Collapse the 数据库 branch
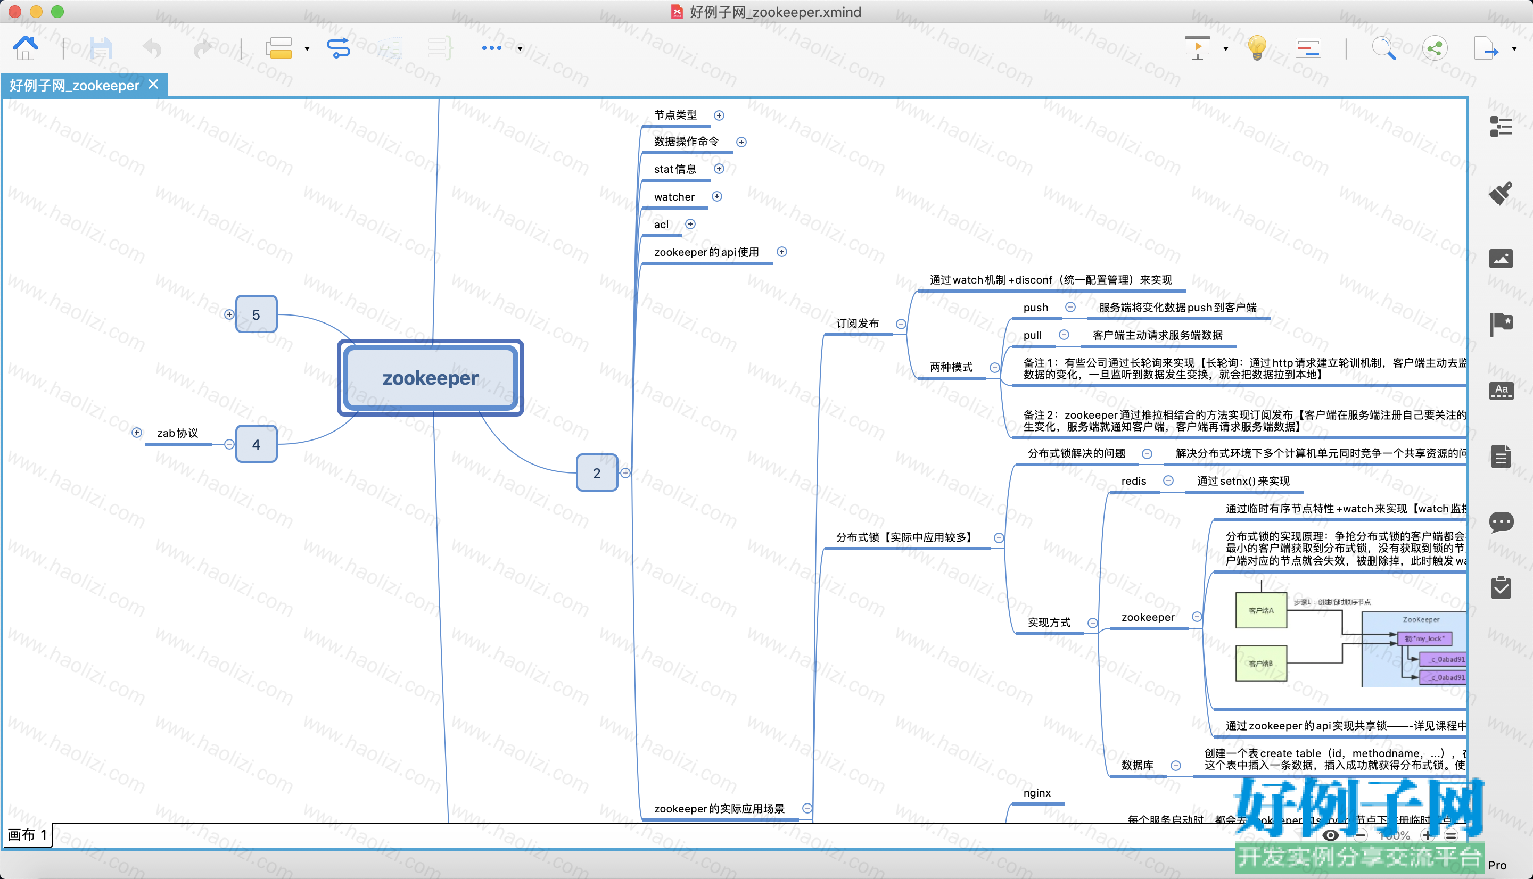This screenshot has width=1533, height=879. click(x=1175, y=766)
